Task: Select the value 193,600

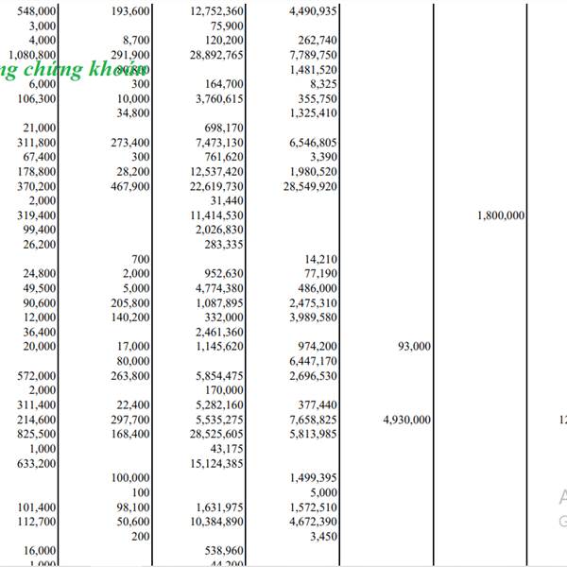Action: 130,11
